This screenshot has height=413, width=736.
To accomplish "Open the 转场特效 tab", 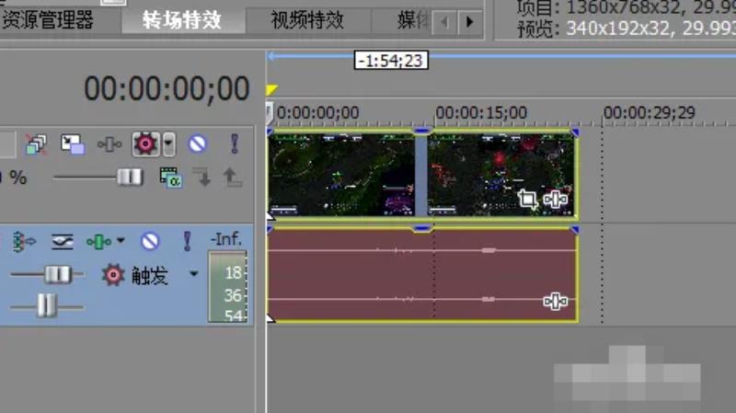I will point(182,20).
